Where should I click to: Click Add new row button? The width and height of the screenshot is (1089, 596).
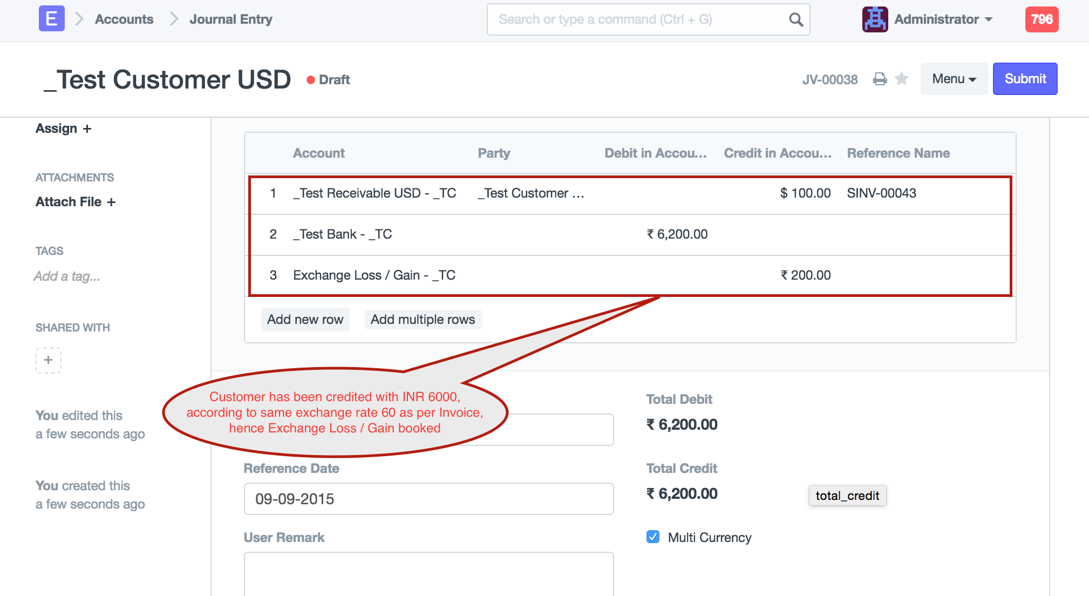[x=305, y=320]
